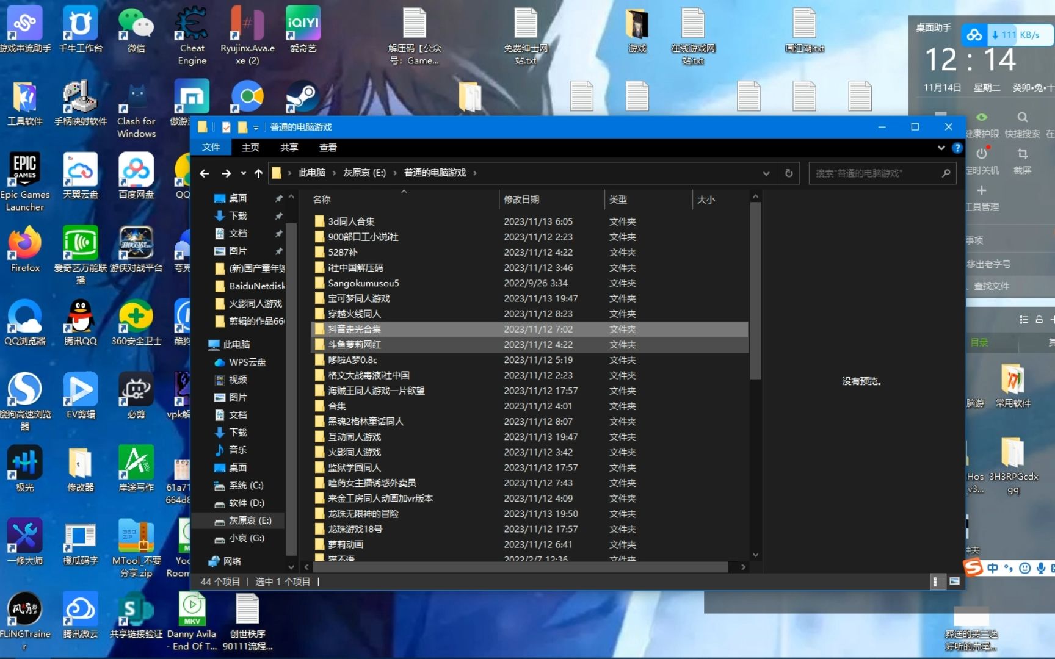Open recent locations dropdown beside forward arrow
The height and width of the screenshot is (659, 1055).
point(243,173)
